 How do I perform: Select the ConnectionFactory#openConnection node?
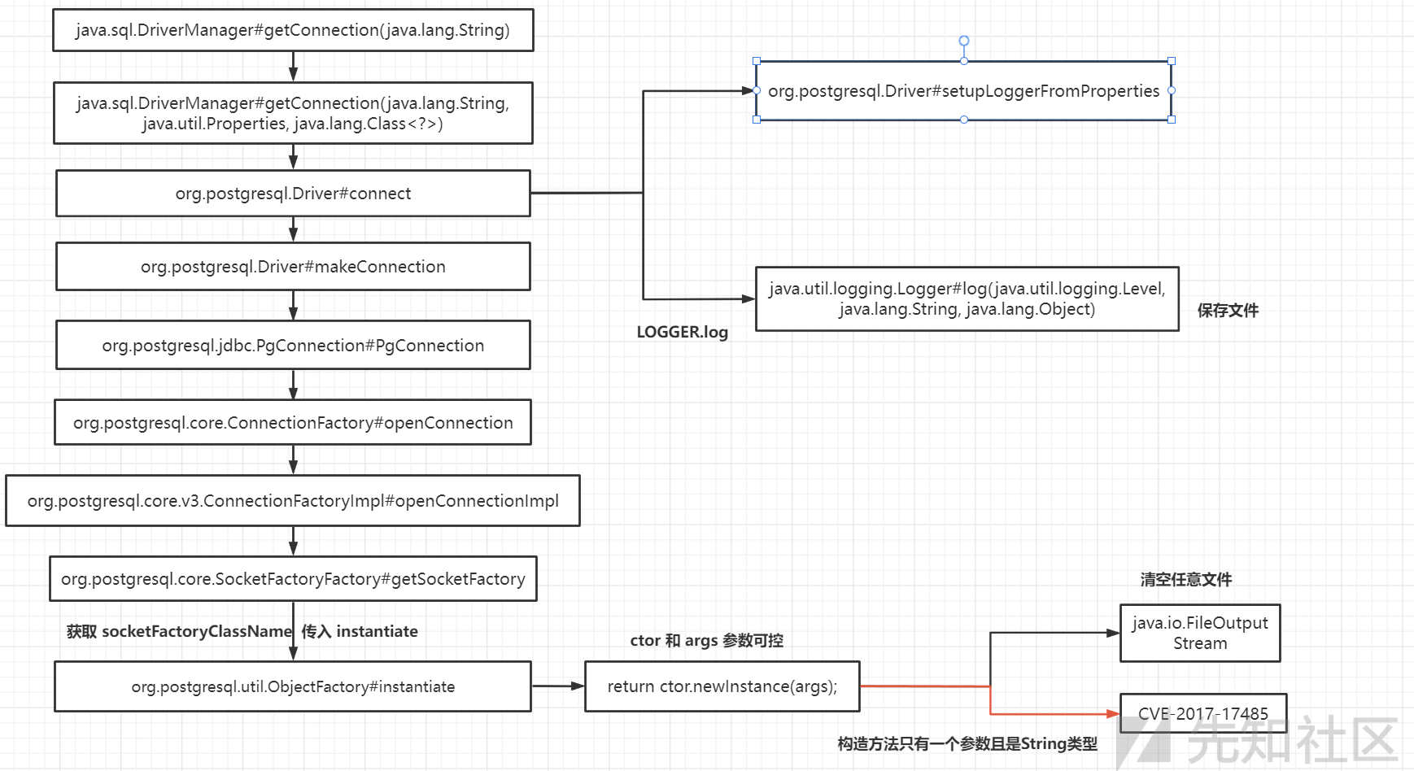point(293,422)
